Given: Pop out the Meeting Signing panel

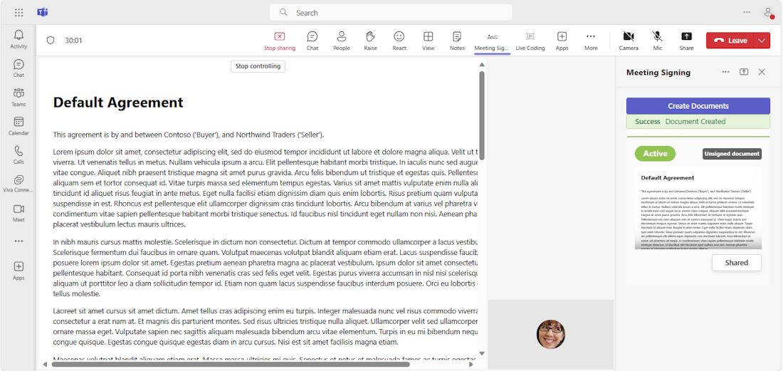Looking at the screenshot, I should click(744, 72).
